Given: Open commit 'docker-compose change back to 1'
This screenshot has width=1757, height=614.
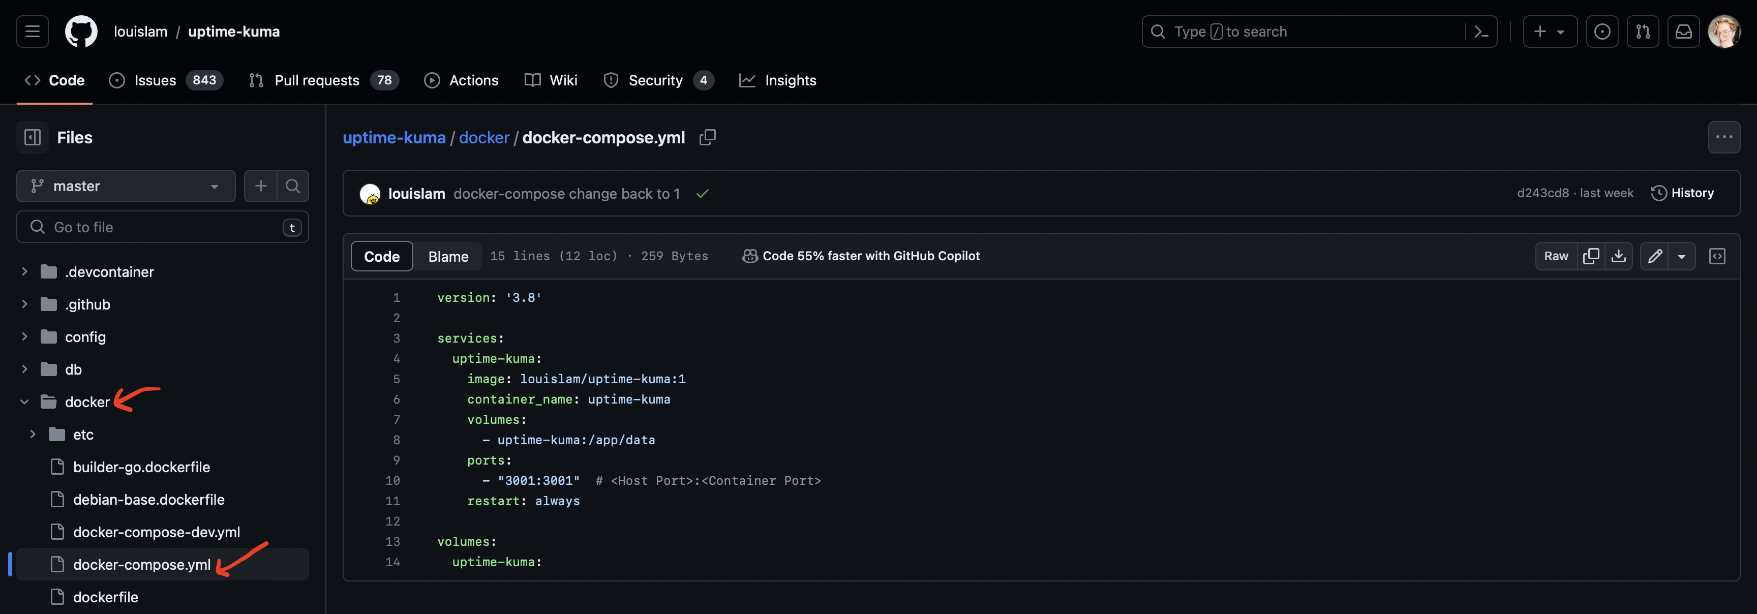Looking at the screenshot, I should tap(567, 193).
